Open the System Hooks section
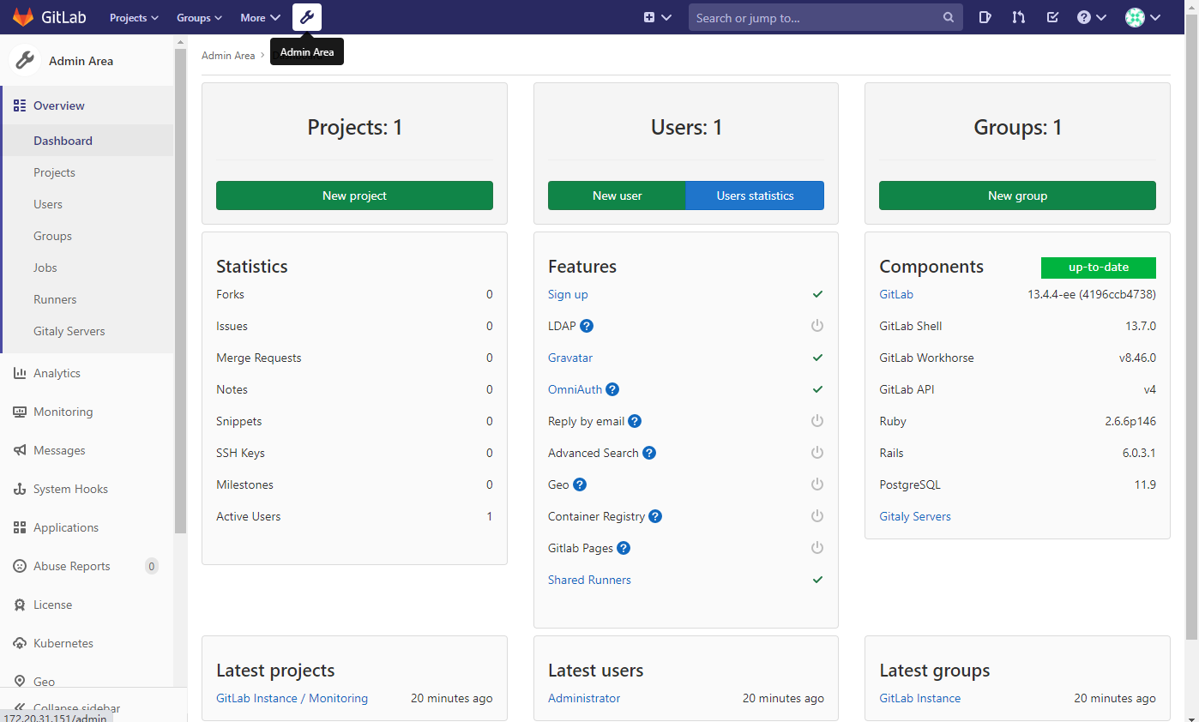Viewport: 1199px width, 722px height. coord(69,489)
